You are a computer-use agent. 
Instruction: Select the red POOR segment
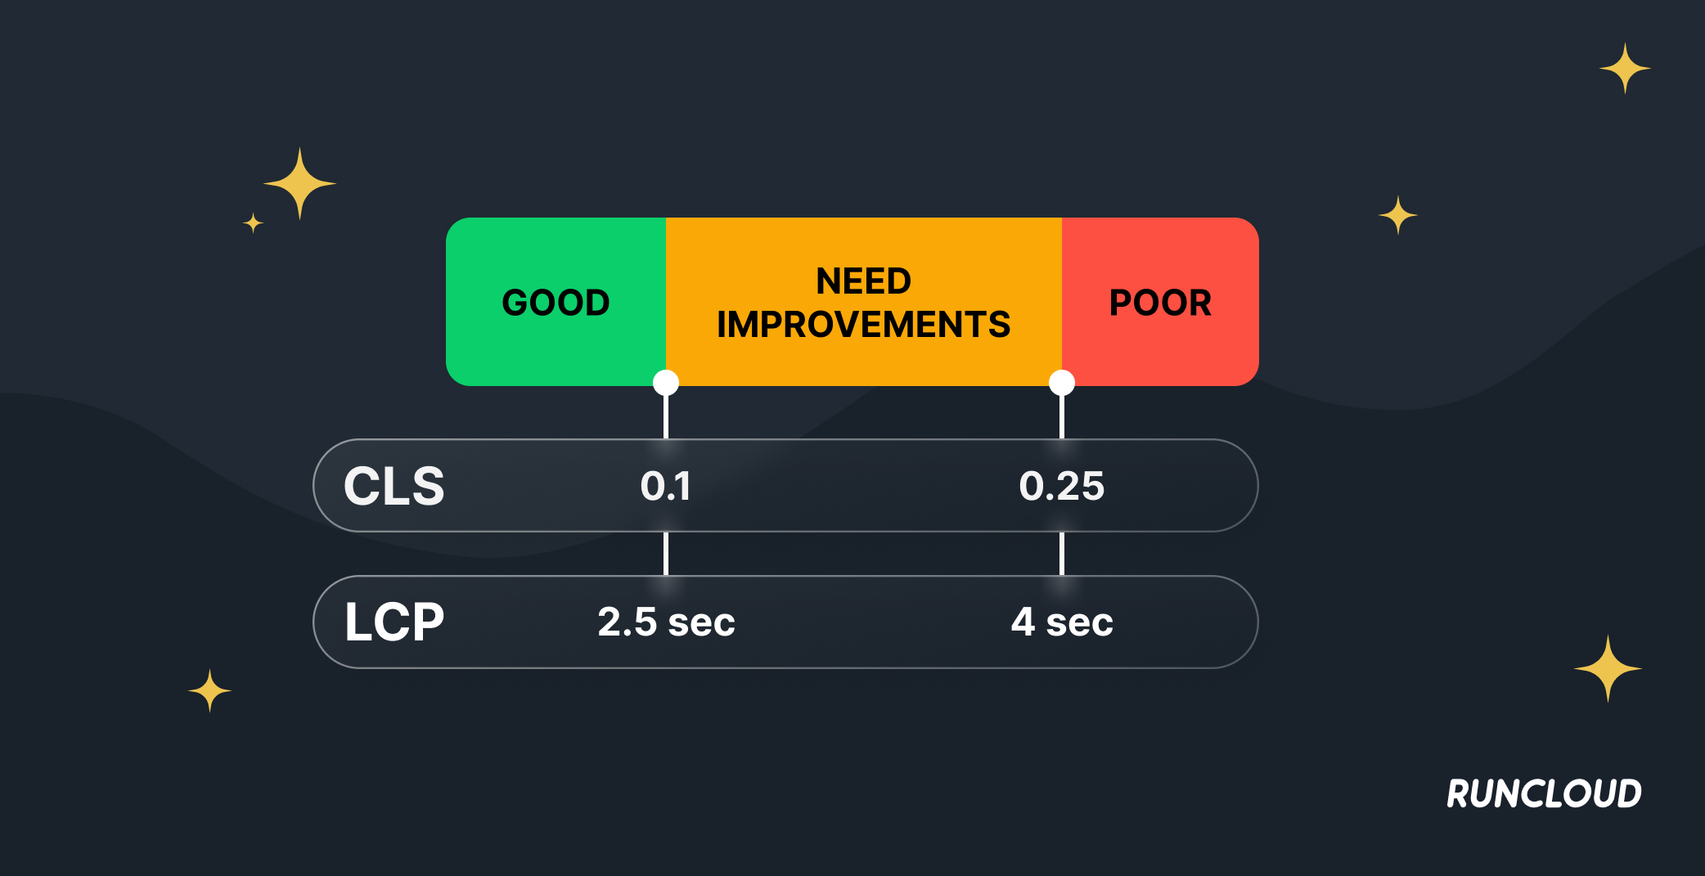[1159, 302]
